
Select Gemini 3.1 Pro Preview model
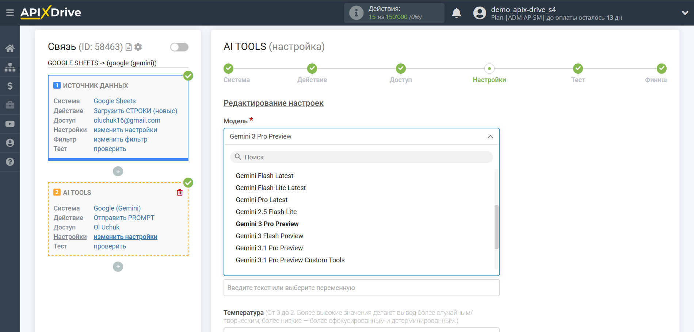tap(269, 248)
